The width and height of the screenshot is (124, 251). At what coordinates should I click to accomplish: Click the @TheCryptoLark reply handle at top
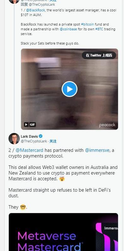[42, 4]
